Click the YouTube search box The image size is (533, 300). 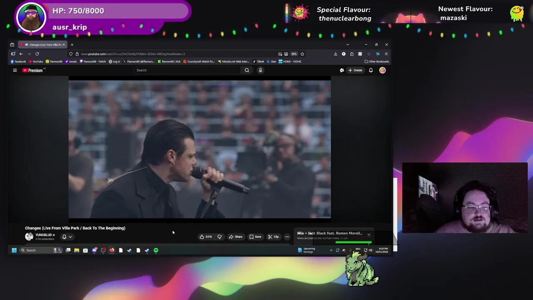187,70
